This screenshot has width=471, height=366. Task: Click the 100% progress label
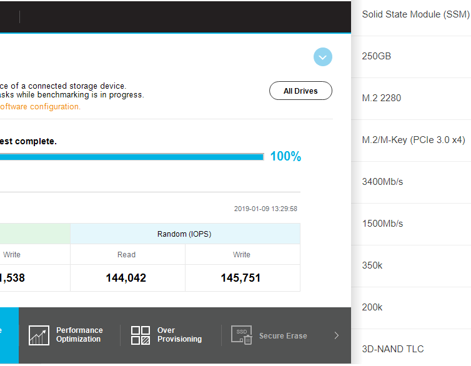click(285, 156)
